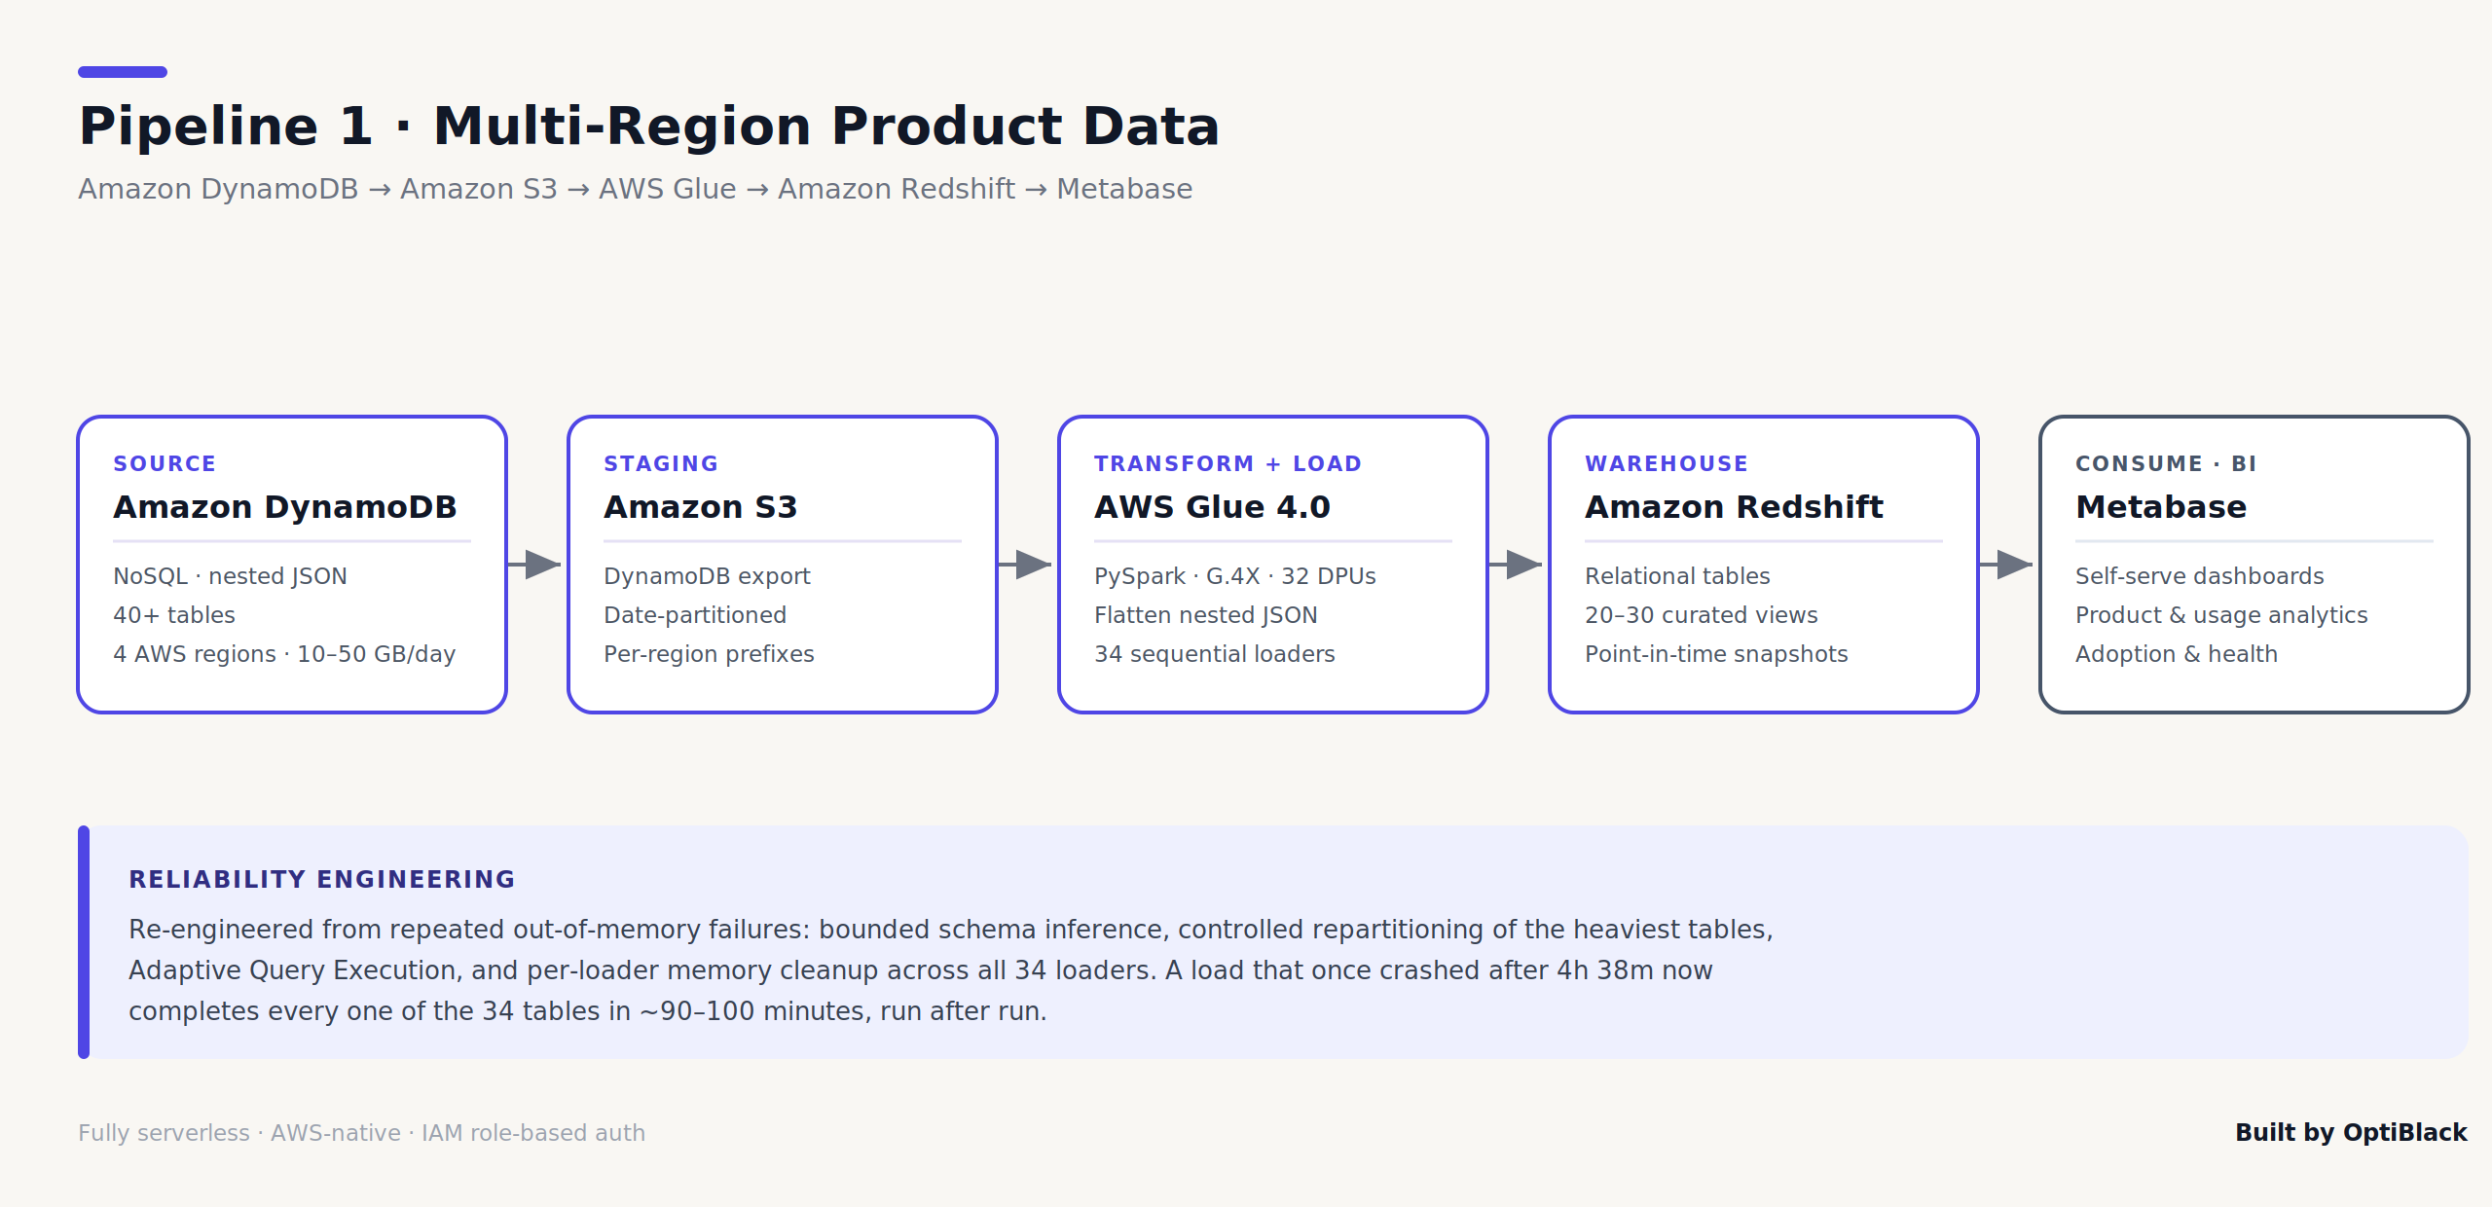Viewport: 2492px width, 1207px height.
Task: Click the "Per-region prefixes" line
Action: (x=709, y=654)
